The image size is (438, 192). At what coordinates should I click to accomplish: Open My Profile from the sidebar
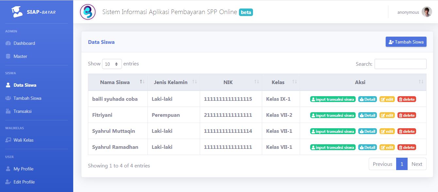pos(8,168)
